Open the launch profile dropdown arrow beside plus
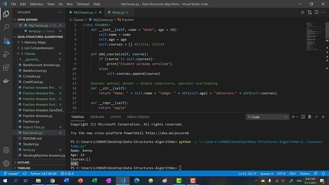329x185 pixels. [297, 117]
